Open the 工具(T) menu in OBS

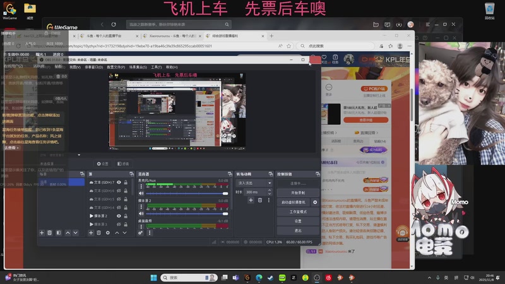(x=156, y=67)
